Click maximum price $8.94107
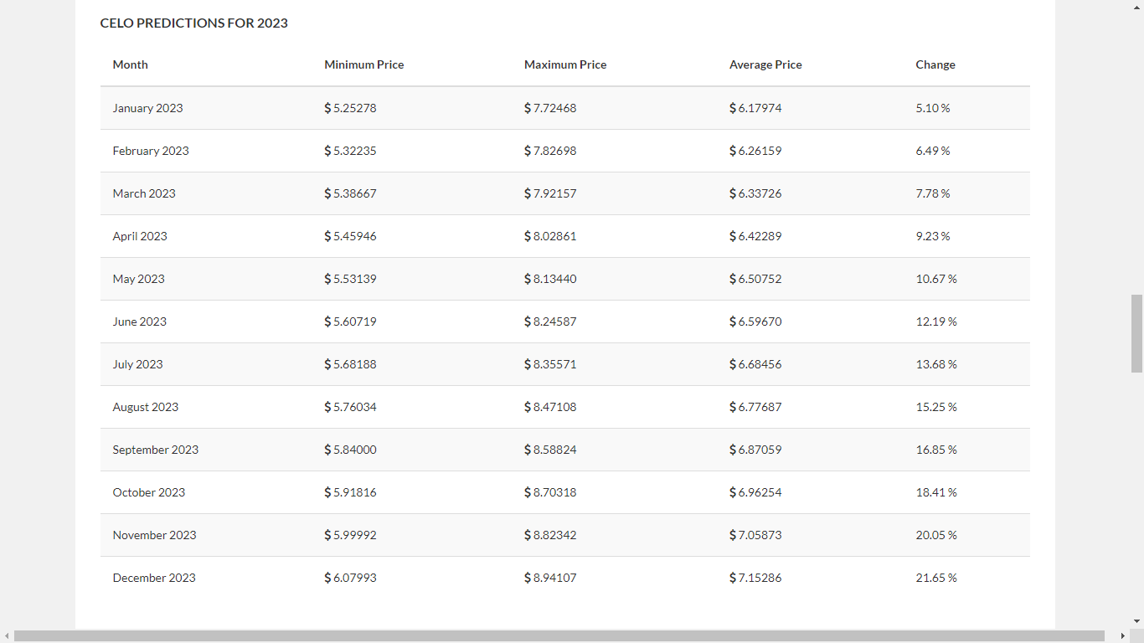Viewport: 1144px width, 643px height. pyautogui.click(x=550, y=578)
